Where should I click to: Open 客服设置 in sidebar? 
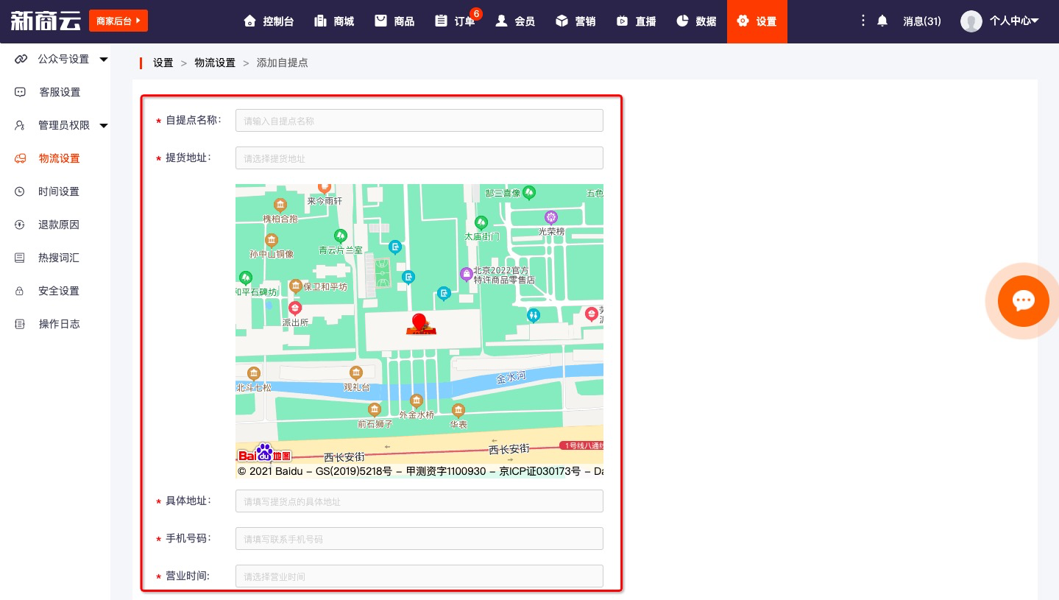(60, 92)
